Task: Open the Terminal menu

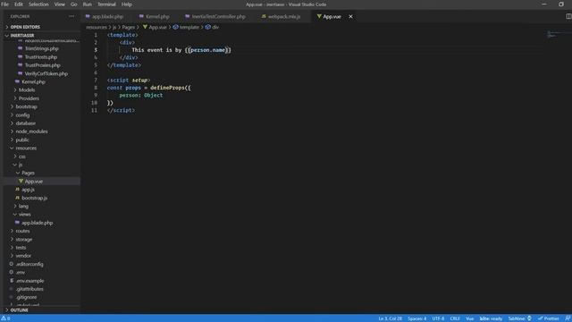Action: point(106,4)
